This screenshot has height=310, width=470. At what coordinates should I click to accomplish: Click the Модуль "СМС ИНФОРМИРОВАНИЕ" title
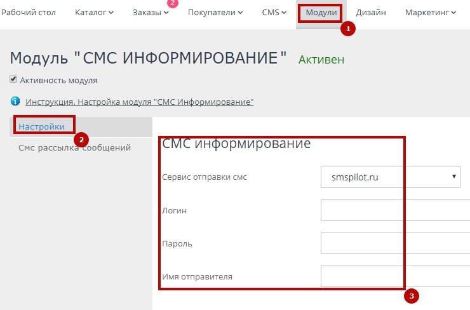[149, 58]
